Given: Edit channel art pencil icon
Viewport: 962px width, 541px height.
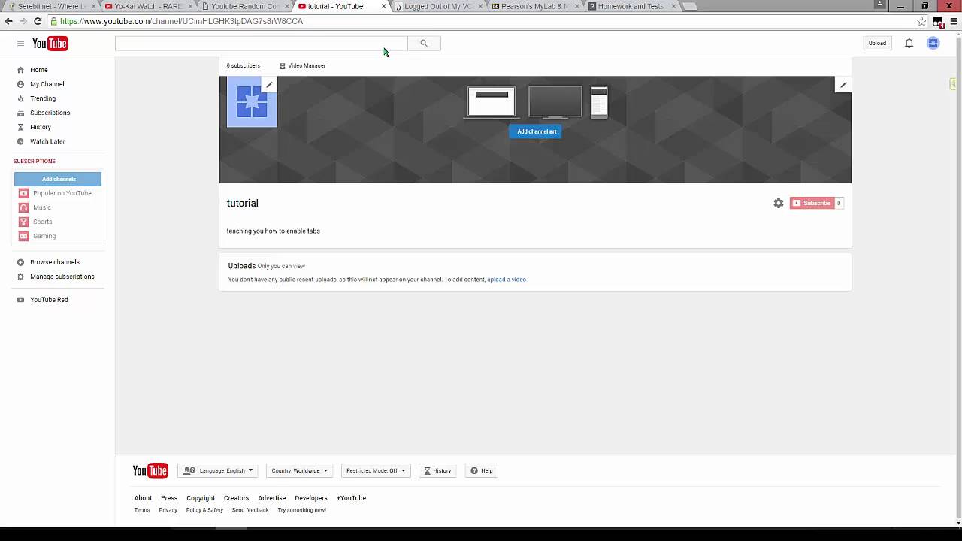Looking at the screenshot, I should pos(843,85).
